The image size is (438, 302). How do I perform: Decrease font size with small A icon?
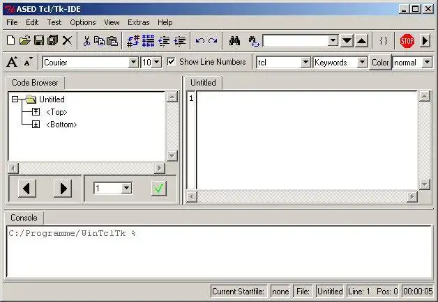[x=28, y=62]
